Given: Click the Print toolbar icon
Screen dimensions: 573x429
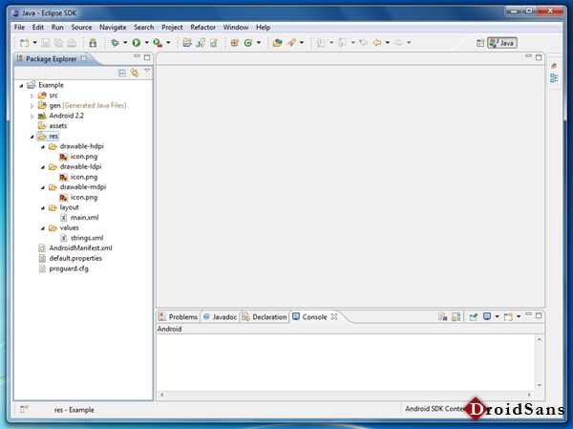Looking at the screenshot, I should pos(72,43).
